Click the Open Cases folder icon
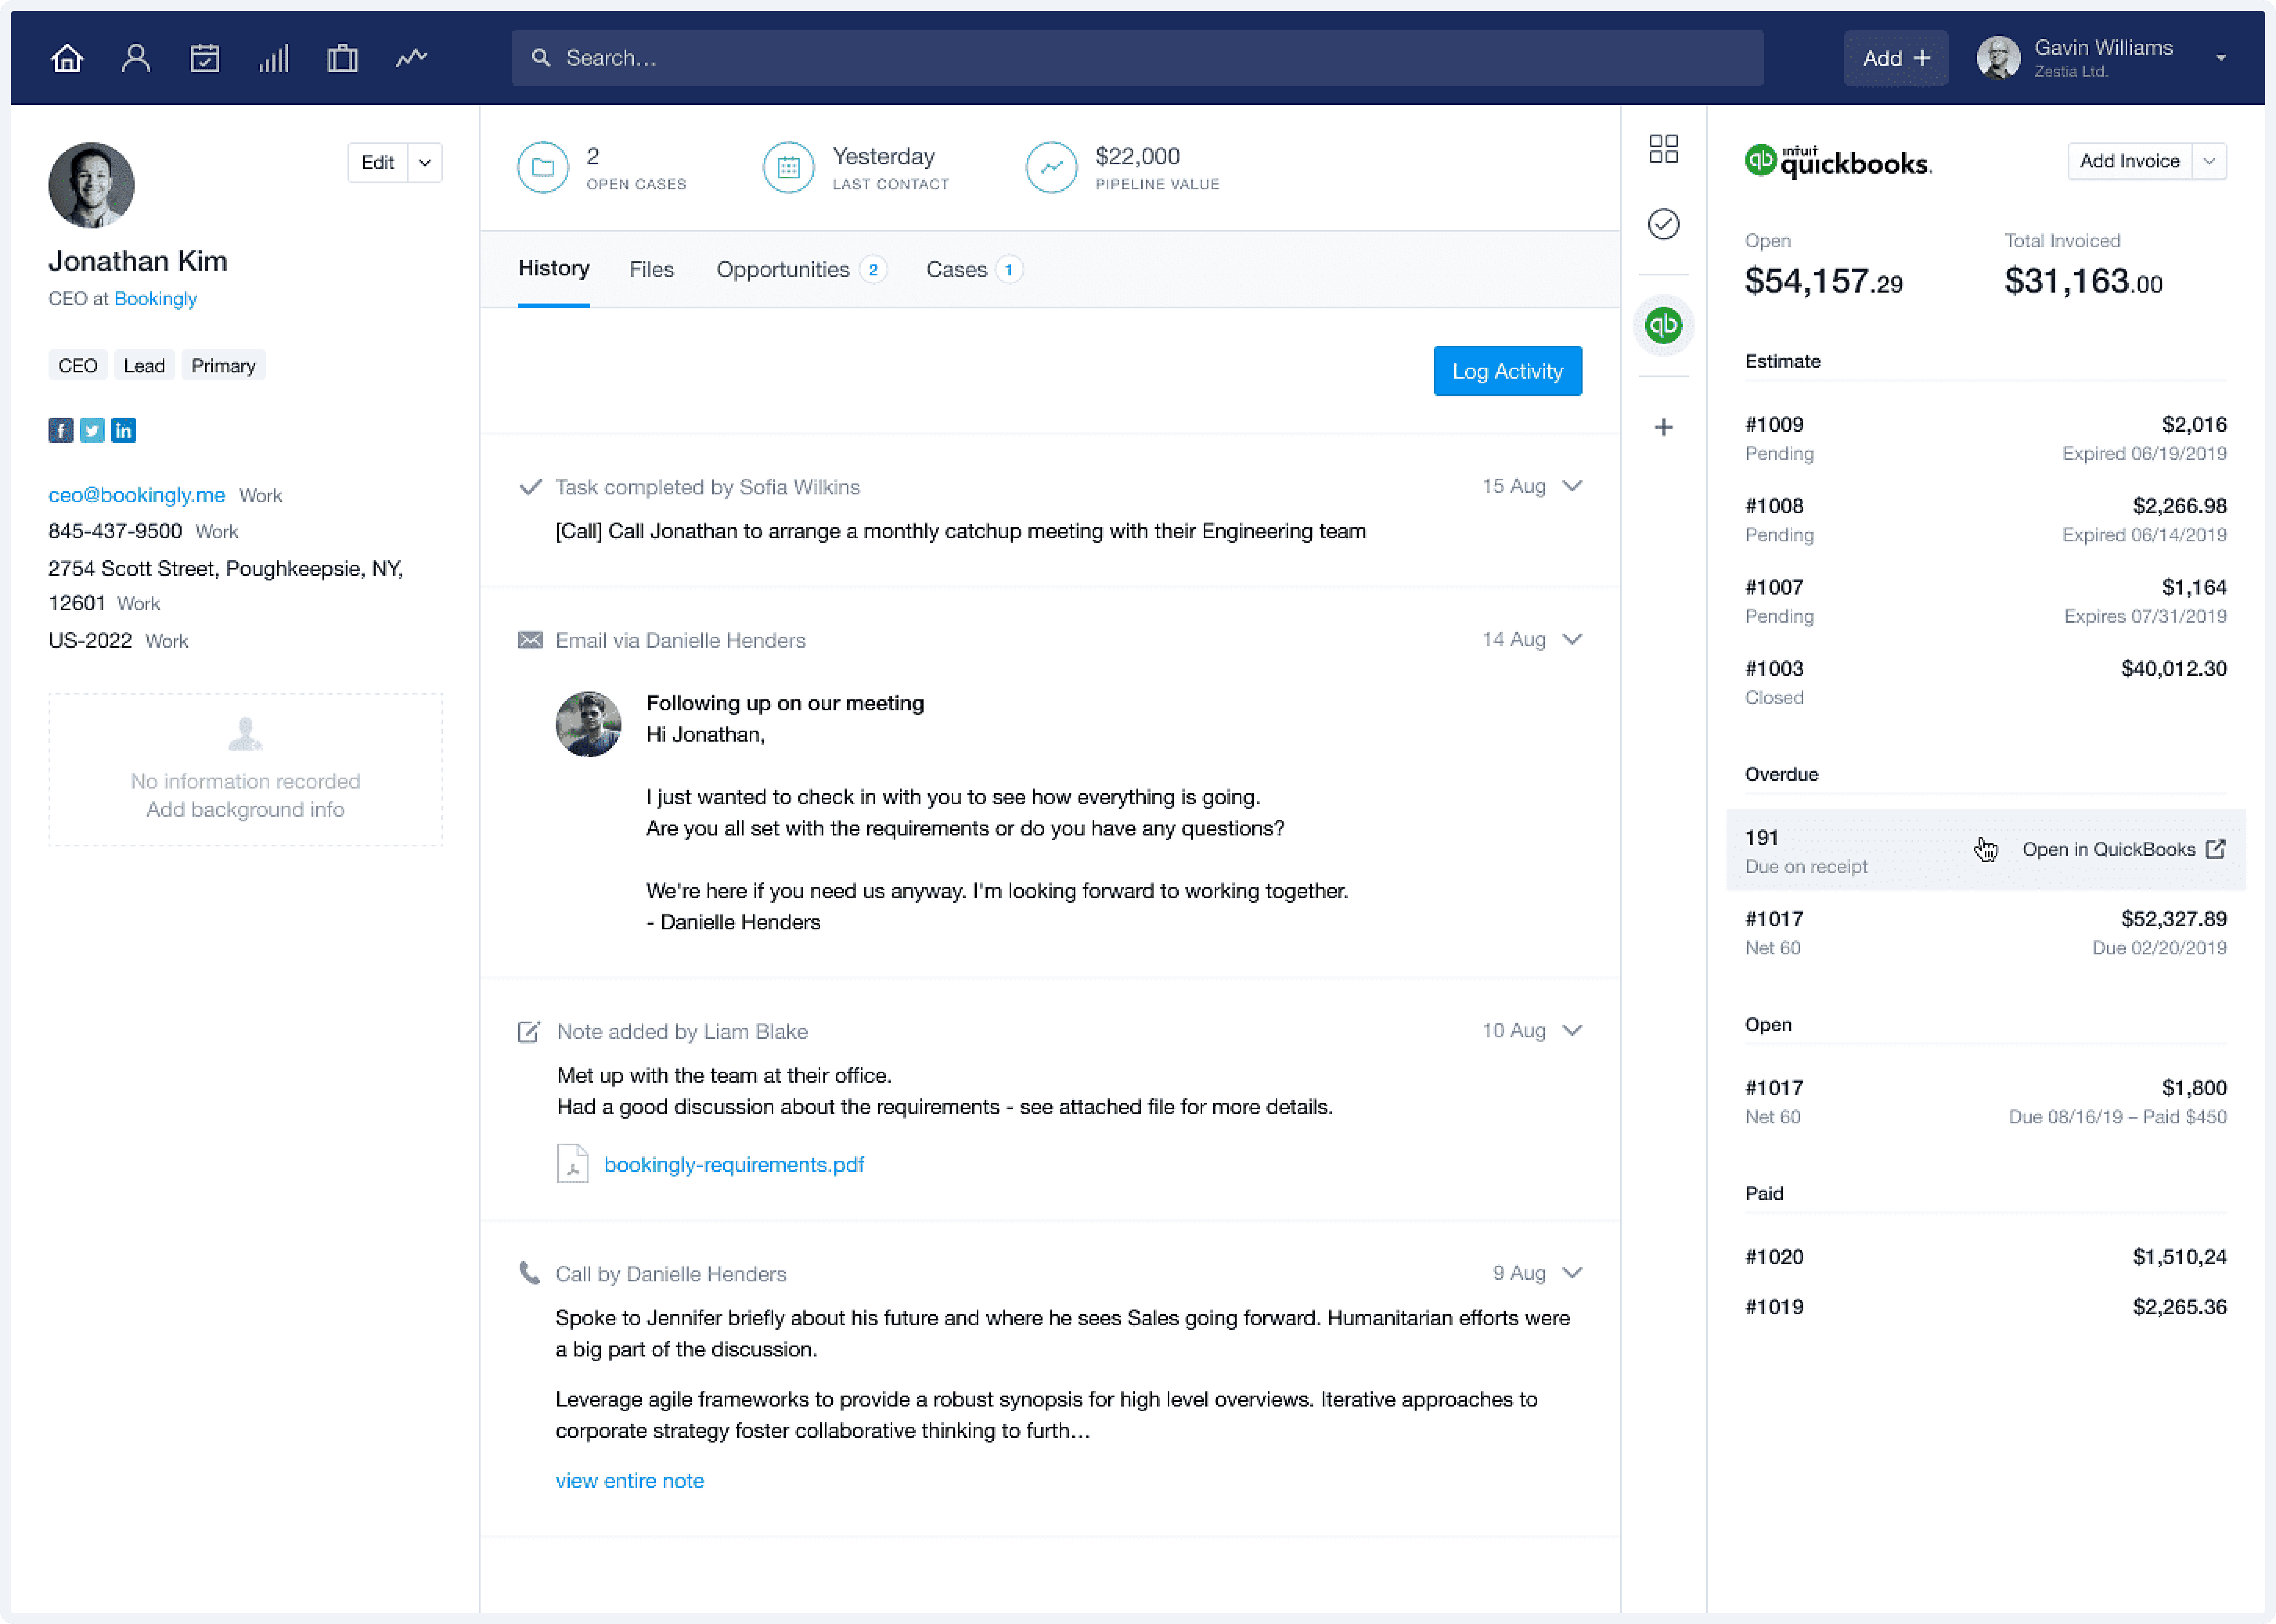Viewport: 2276px width, 1624px height. (x=543, y=167)
